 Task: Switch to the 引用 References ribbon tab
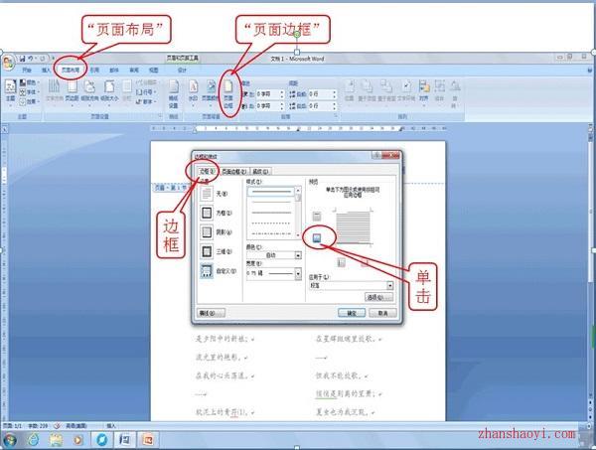click(x=94, y=70)
